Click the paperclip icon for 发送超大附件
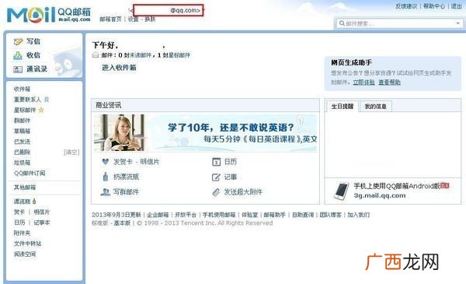This screenshot has width=466, height=284. coord(216,192)
